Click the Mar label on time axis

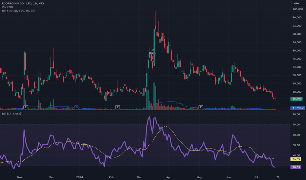pyautogui.click(x=139, y=177)
